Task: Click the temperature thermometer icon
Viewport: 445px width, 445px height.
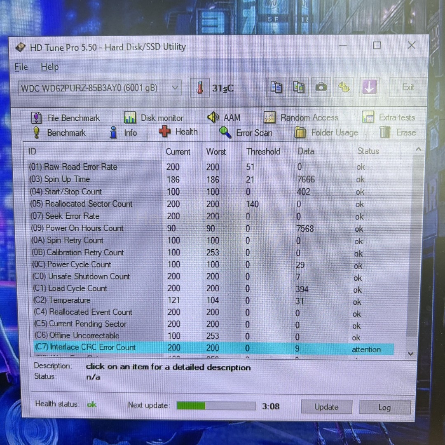Action: point(200,88)
